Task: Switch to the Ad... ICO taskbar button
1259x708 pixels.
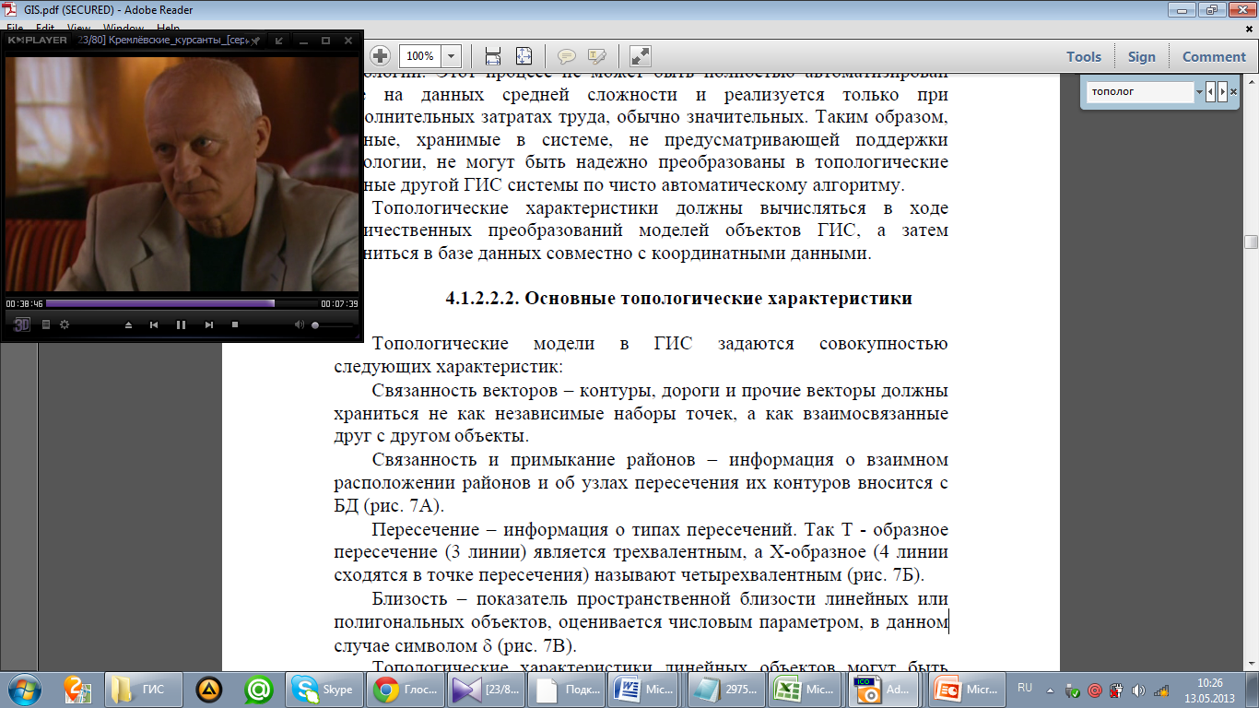Action: 887,690
